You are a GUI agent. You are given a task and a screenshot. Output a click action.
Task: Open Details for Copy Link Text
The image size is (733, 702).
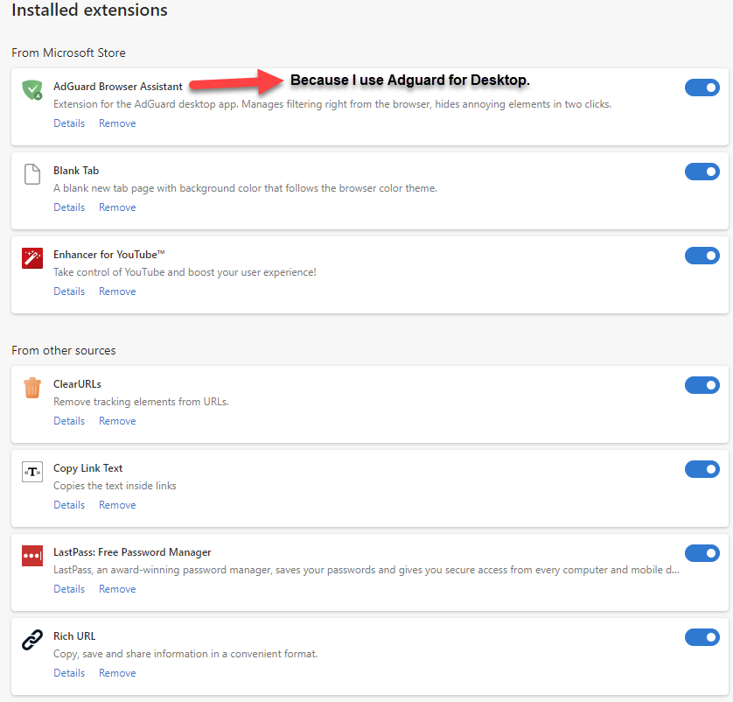69,505
